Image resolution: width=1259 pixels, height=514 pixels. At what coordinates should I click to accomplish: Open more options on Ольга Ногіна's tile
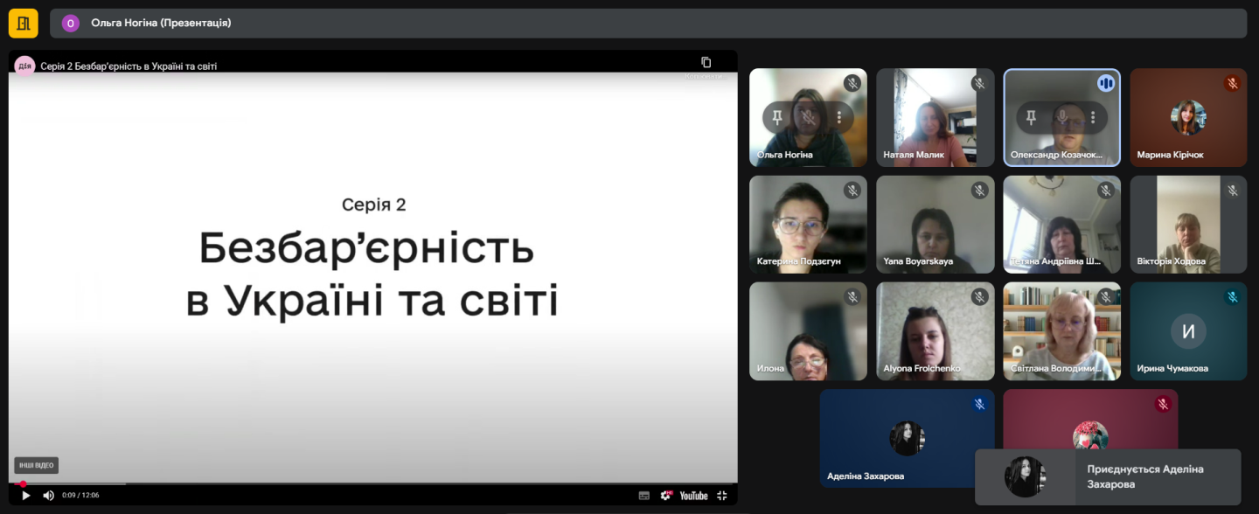coord(839,117)
